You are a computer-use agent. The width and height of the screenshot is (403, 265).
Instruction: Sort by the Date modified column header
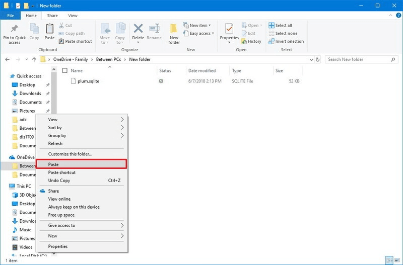202,71
